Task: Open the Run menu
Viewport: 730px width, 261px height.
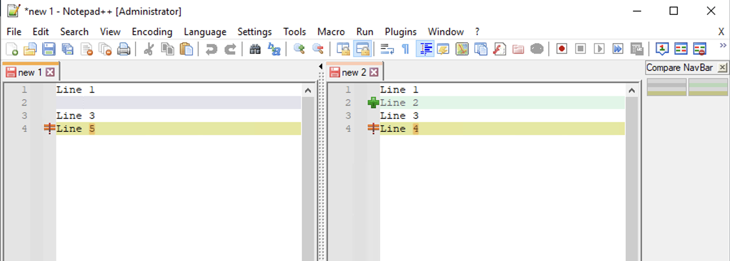Action: click(365, 32)
